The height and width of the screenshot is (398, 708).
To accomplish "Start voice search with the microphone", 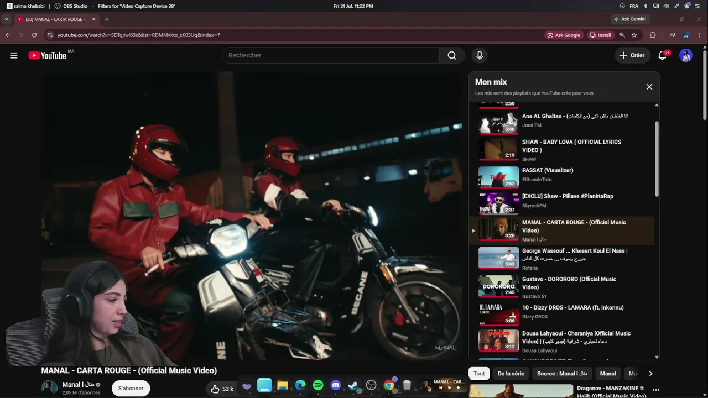I will tap(480, 55).
